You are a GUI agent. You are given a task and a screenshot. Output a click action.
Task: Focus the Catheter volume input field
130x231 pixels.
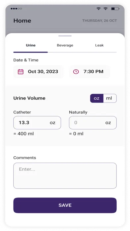pyautogui.click(x=37, y=123)
